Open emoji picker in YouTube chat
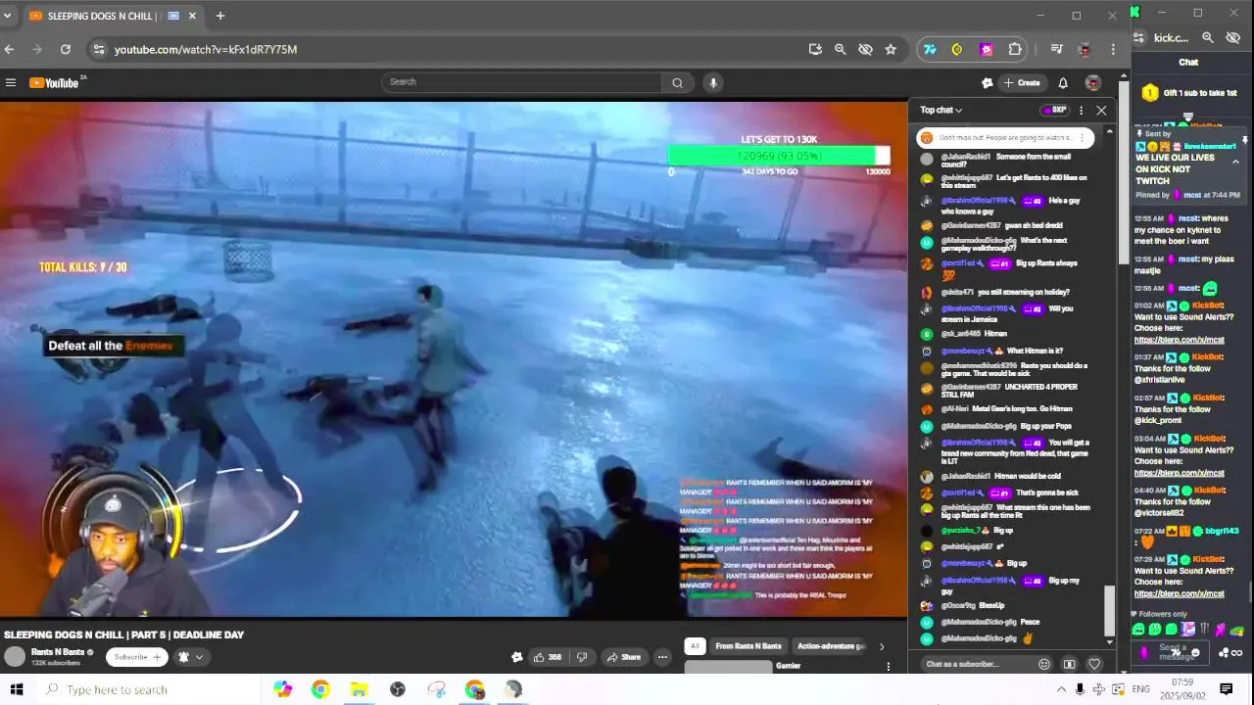 [x=1044, y=664]
